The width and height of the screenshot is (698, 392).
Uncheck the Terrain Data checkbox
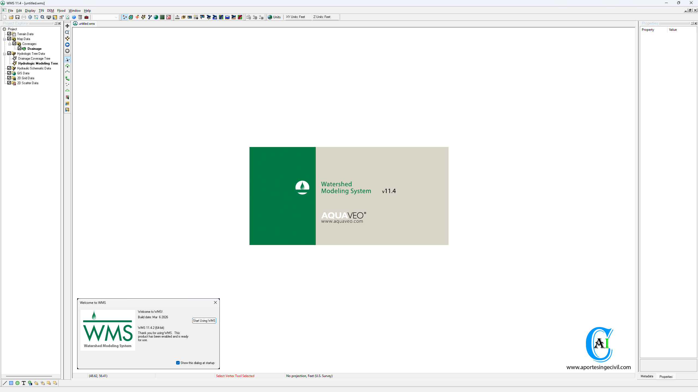[x=9, y=34]
